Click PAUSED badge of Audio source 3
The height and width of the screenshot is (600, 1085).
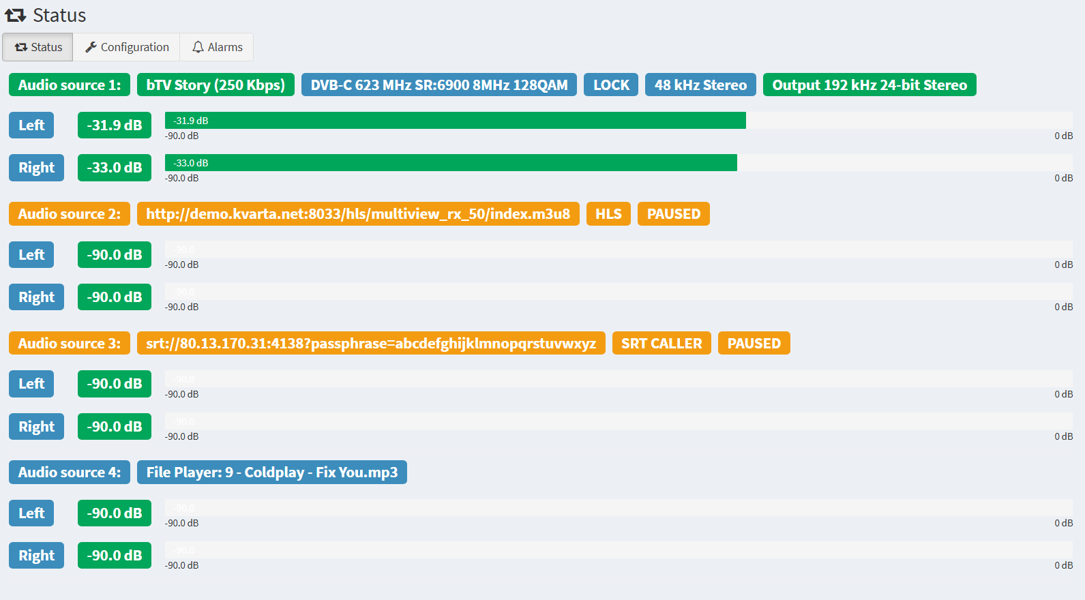click(x=754, y=343)
